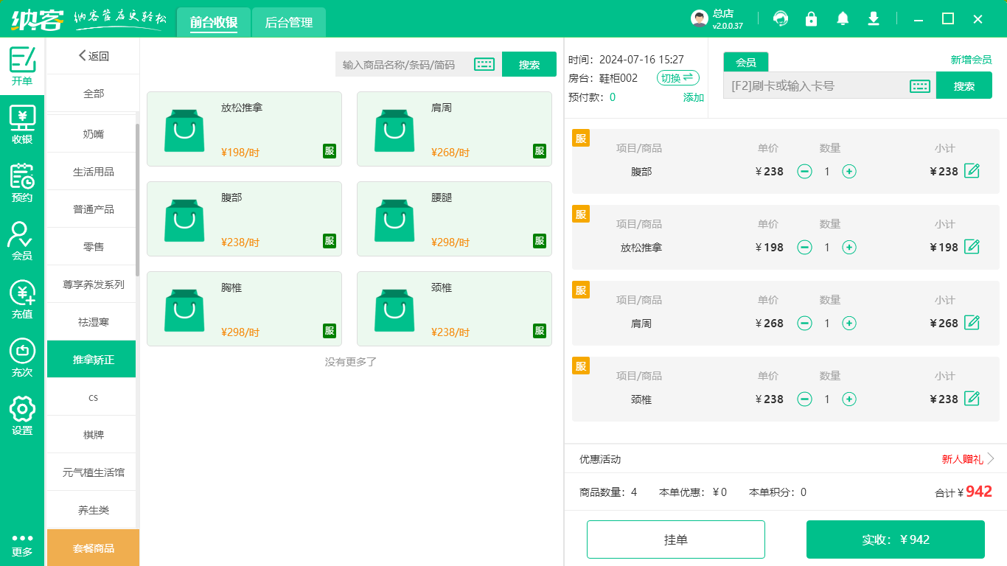Click the customer service headset icon
The height and width of the screenshot is (566, 1007).
(x=780, y=19)
